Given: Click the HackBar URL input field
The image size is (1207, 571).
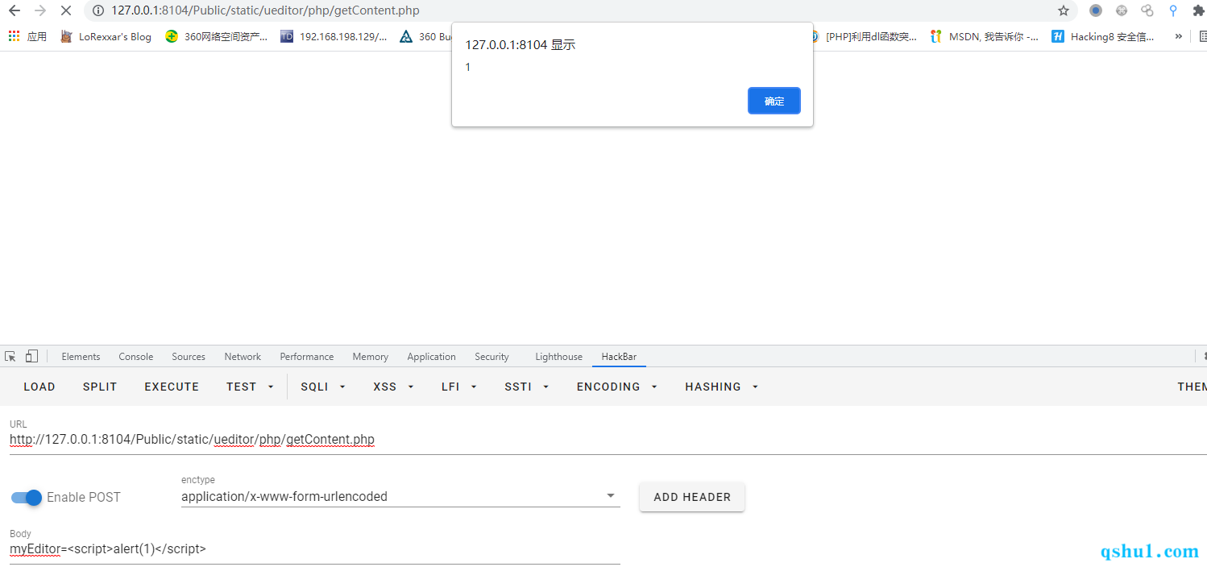Looking at the screenshot, I should click(x=608, y=440).
